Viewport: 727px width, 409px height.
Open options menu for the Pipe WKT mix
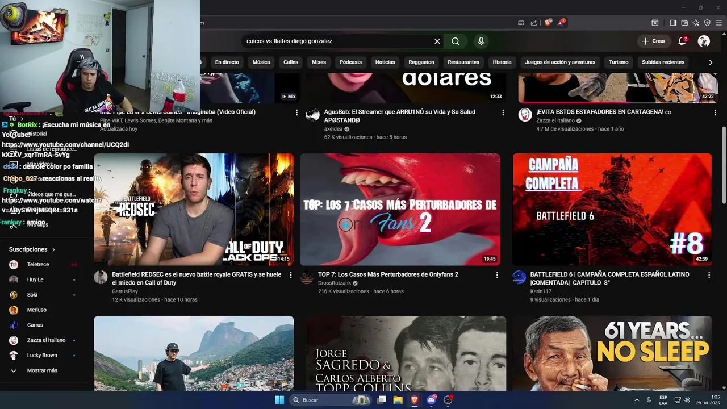(296, 112)
